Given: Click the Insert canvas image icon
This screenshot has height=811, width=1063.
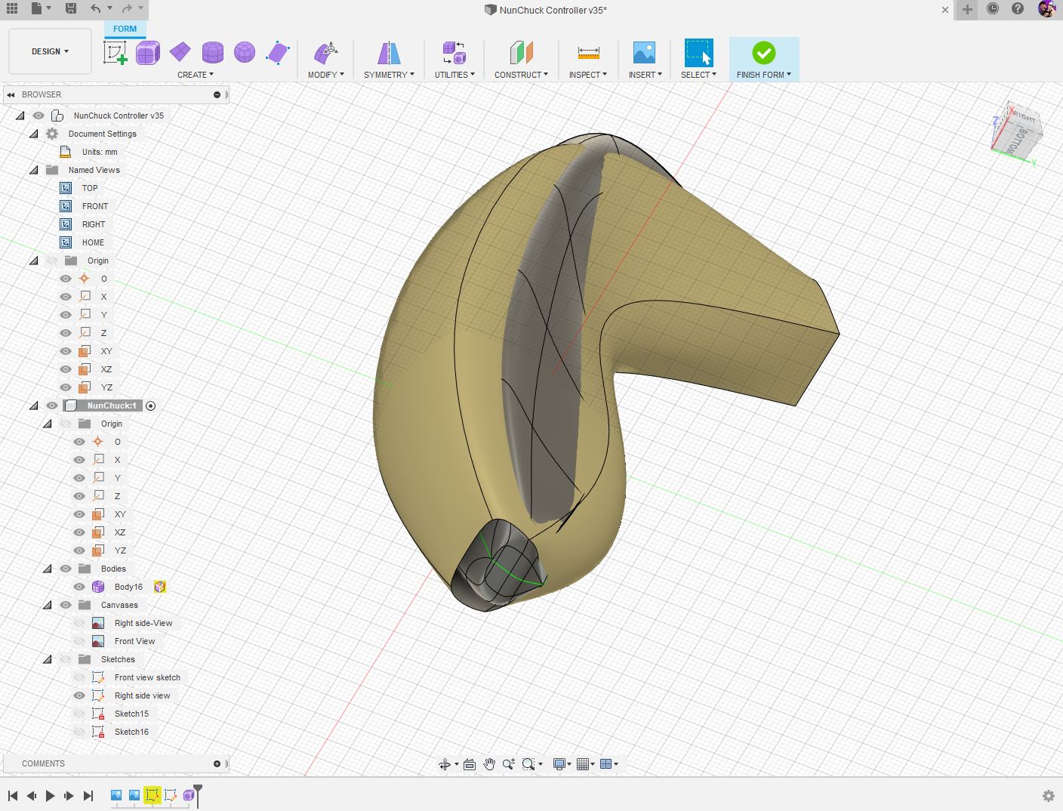Looking at the screenshot, I should click(x=644, y=53).
